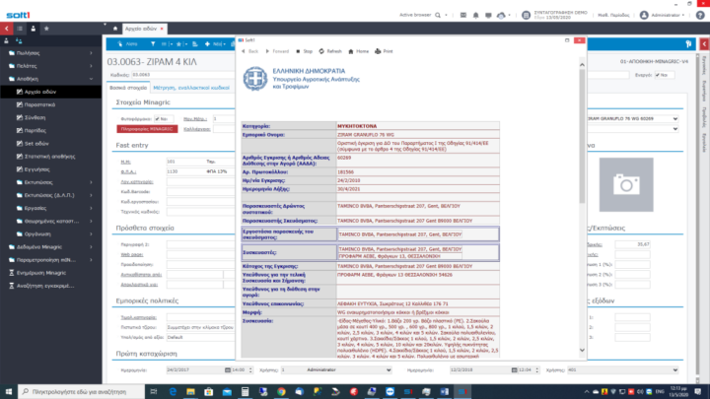Open Chrome from the taskbar

281,392
